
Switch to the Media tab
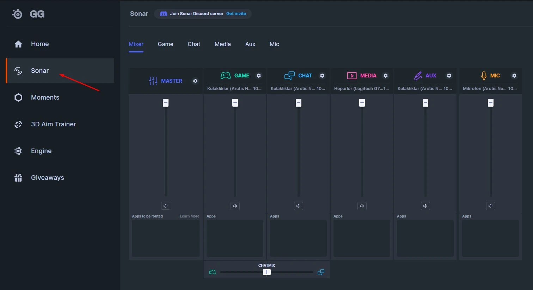223,44
